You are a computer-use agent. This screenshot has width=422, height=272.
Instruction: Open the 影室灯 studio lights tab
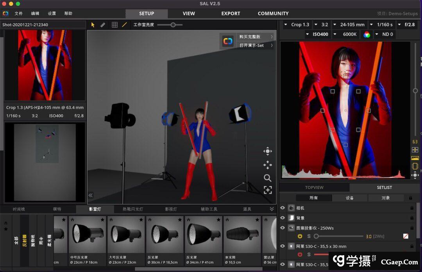[95, 209]
